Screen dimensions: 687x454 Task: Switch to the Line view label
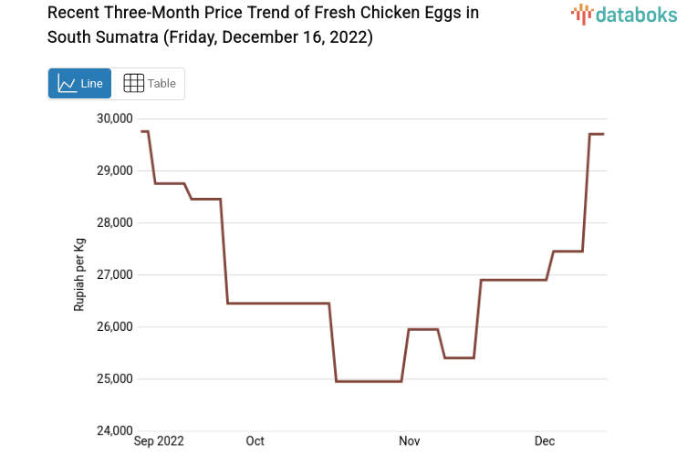pos(92,84)
